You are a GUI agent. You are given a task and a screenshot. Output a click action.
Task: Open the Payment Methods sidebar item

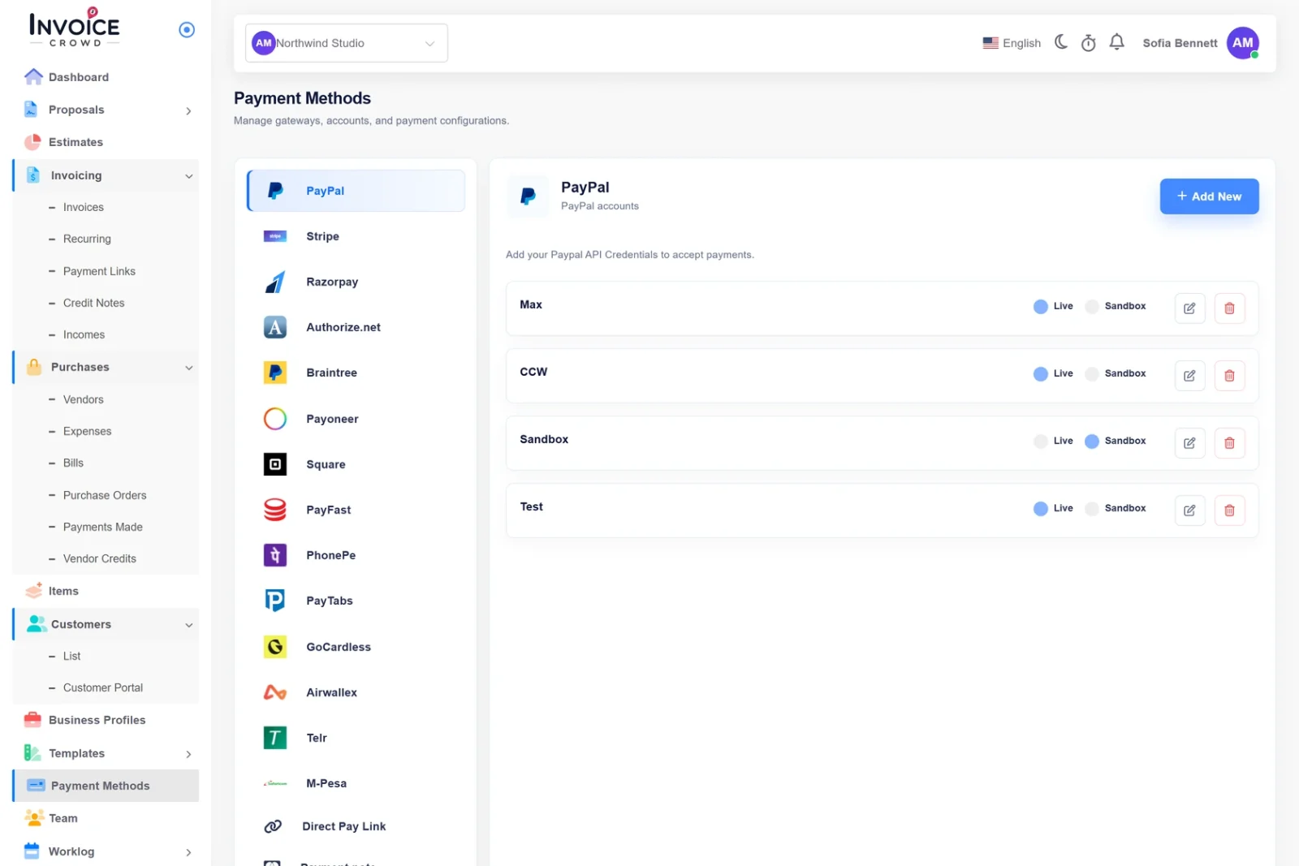(x=106, y=786)
